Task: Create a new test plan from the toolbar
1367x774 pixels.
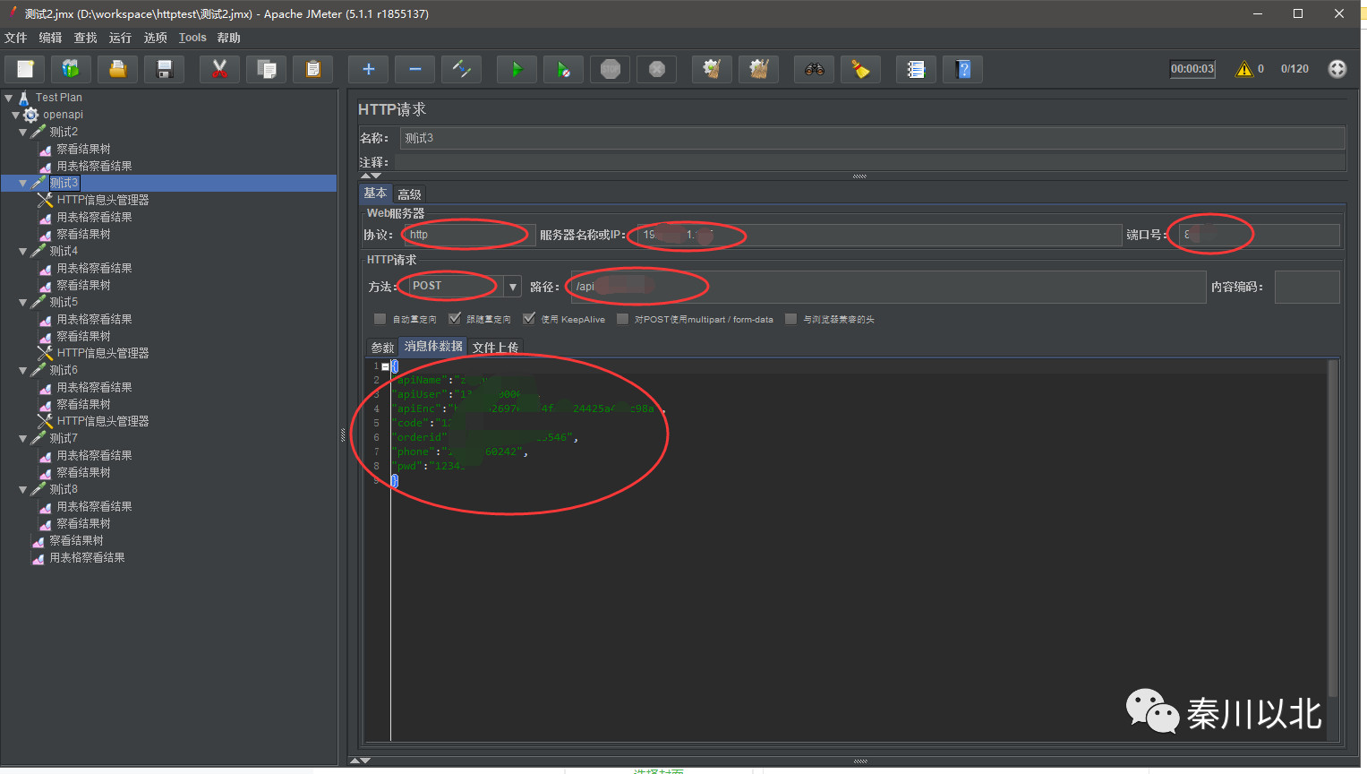Action: coord(25,69)
